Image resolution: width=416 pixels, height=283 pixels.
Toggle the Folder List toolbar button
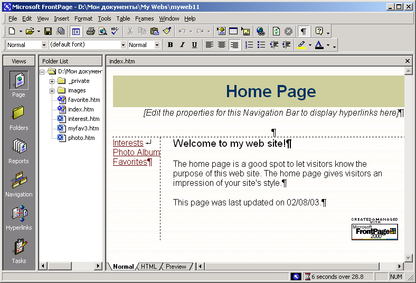pos(76,32)
